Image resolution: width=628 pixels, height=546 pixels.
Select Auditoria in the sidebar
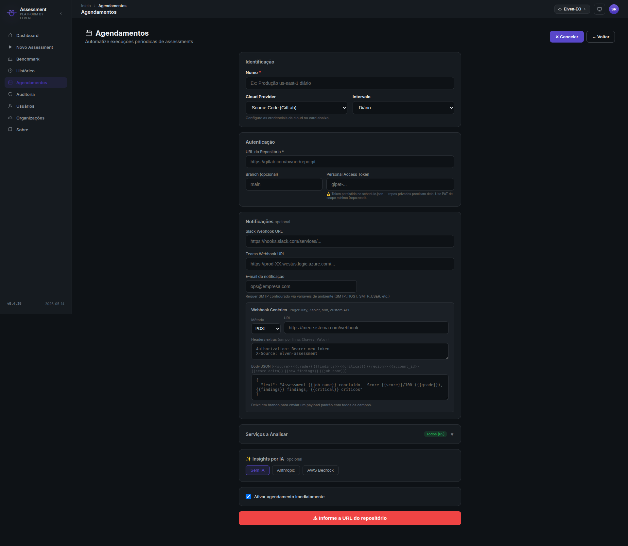(x=36, y=94)
